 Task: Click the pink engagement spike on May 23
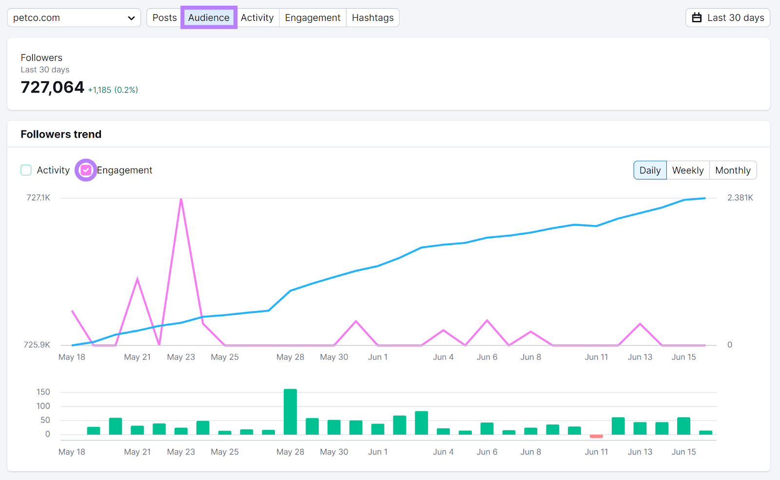point(181,199)
